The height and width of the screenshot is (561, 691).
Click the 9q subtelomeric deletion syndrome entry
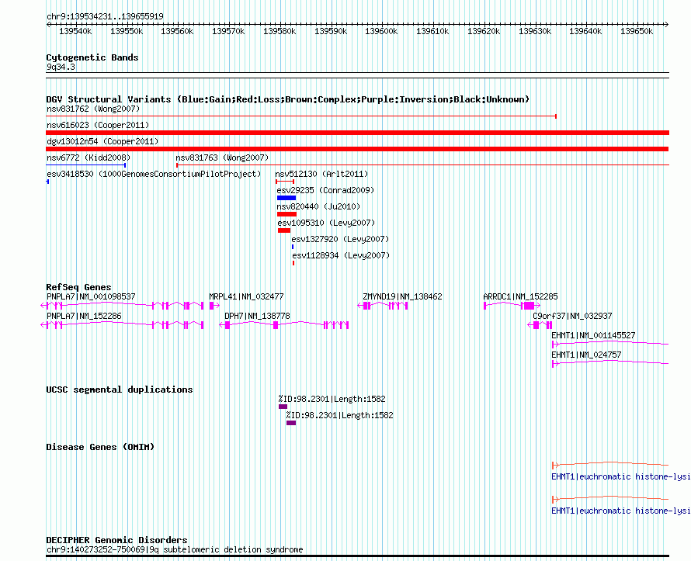[175, 549]
